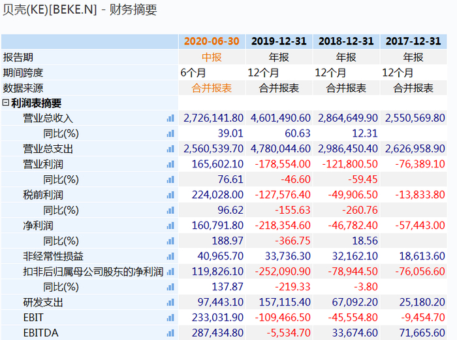457x340 pixels.
Task: Select the 2017-12-31 column header
Action: (x=413, y=41)
